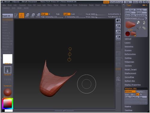Click the DefaultZScript button
150x113 pixels.
point(116,2)
